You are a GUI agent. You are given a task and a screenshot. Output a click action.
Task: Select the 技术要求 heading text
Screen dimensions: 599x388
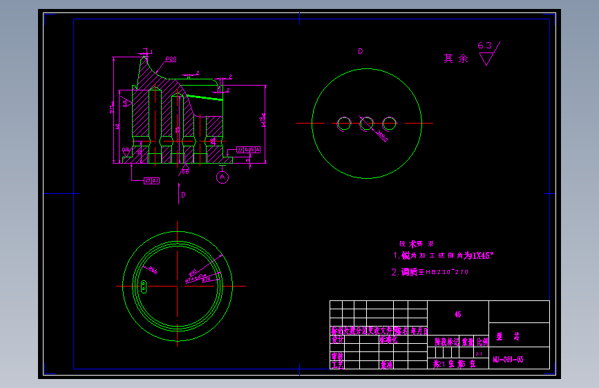tap(417, 244)
